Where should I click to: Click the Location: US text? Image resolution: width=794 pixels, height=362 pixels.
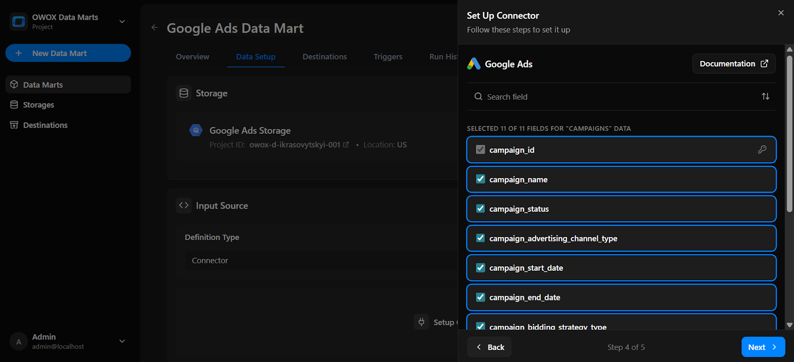point(385,145)
